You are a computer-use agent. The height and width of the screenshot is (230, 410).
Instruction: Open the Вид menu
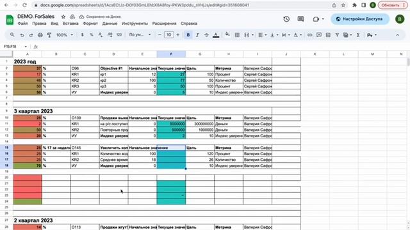(54, 24)
